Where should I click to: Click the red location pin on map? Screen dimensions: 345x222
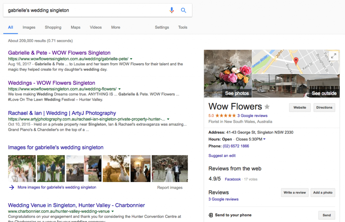296,61
